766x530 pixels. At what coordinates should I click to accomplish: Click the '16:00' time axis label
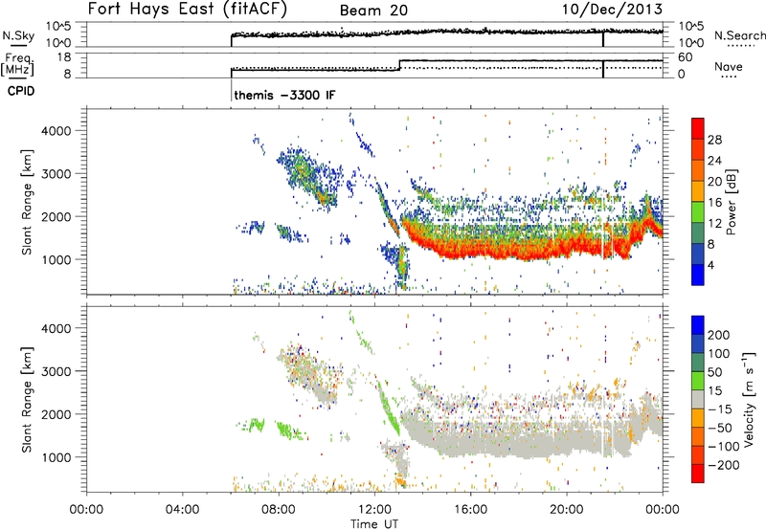470,510
